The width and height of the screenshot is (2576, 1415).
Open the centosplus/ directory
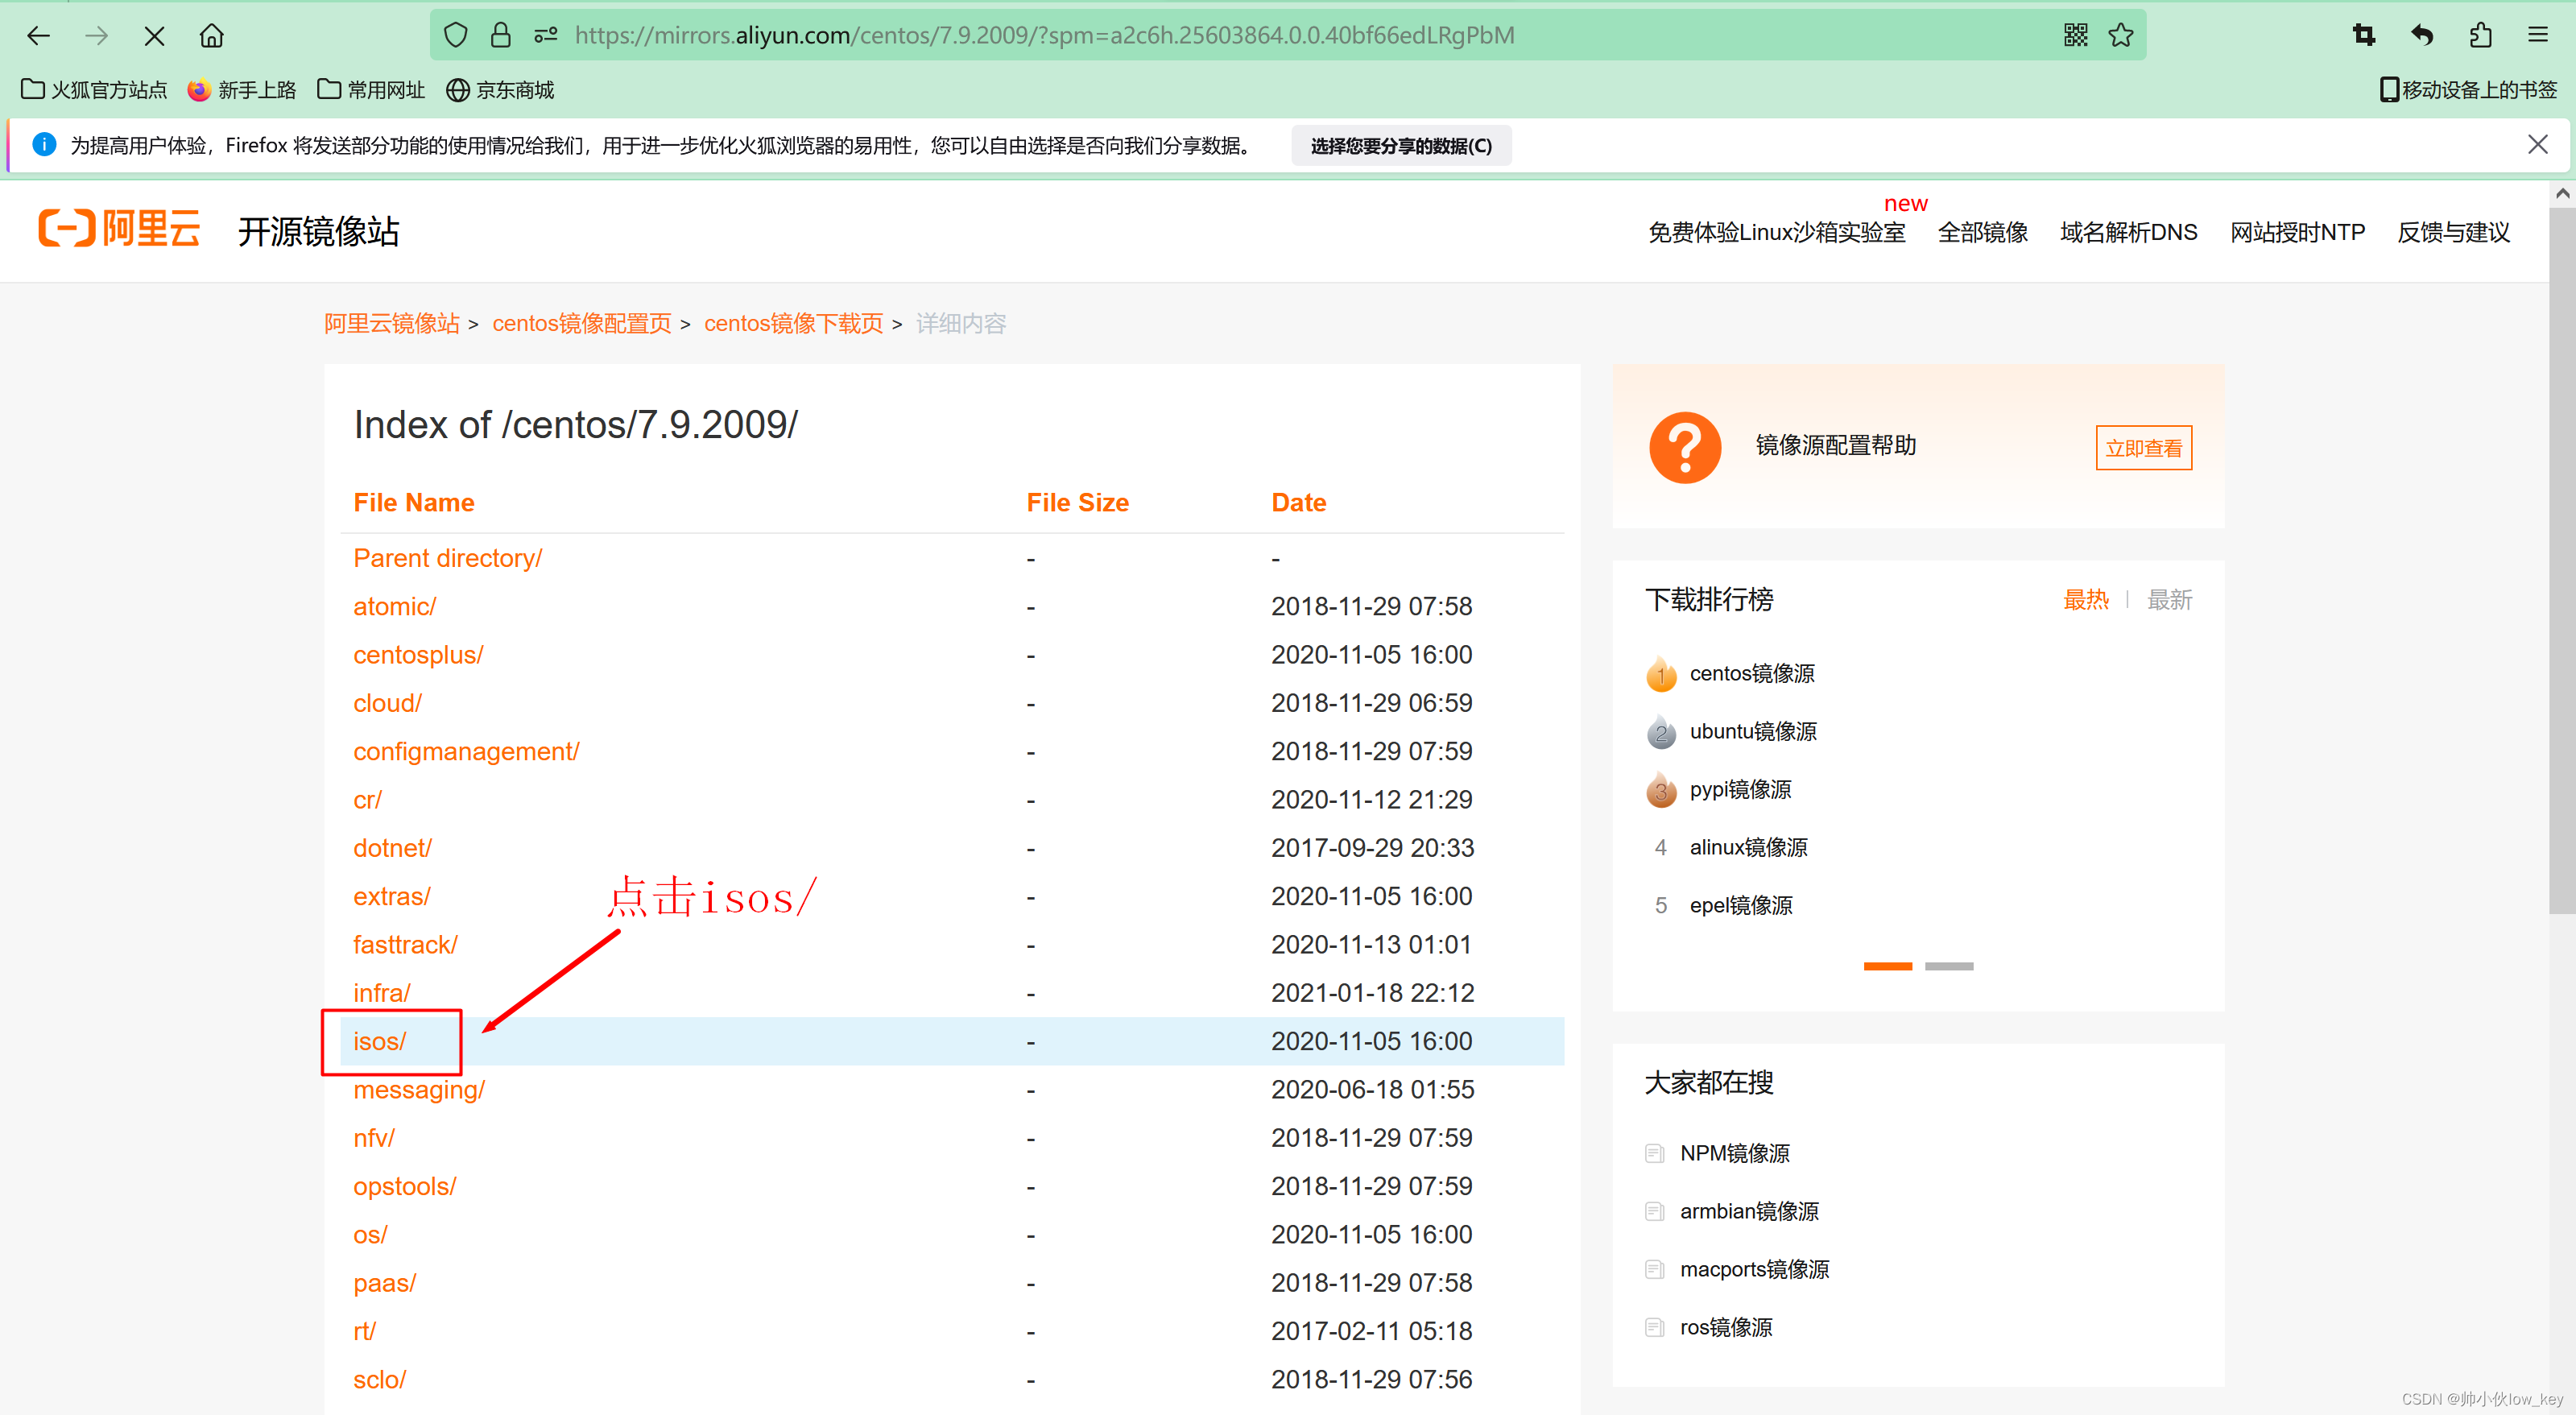pos(418,655)
